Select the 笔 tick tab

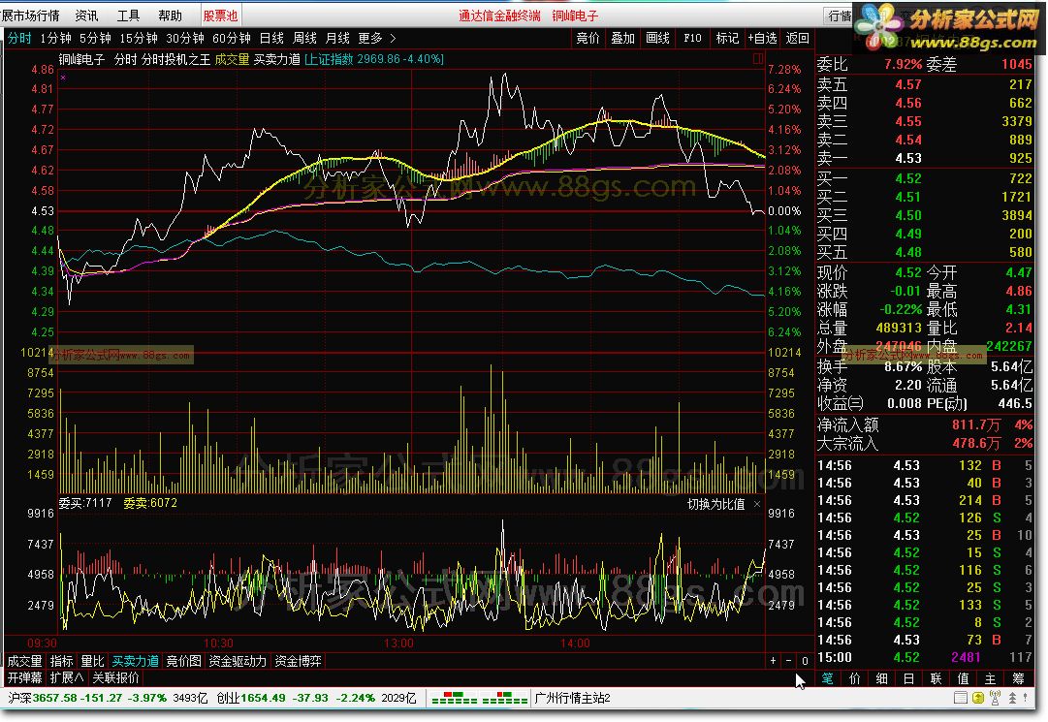click(x=827, y=678)
